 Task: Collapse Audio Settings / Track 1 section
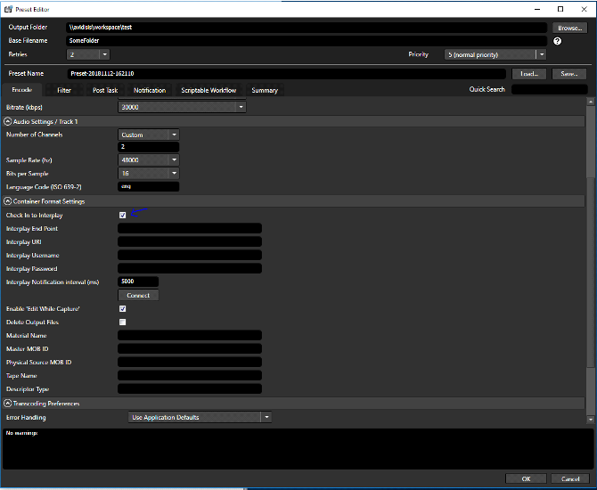coord(8,121)
